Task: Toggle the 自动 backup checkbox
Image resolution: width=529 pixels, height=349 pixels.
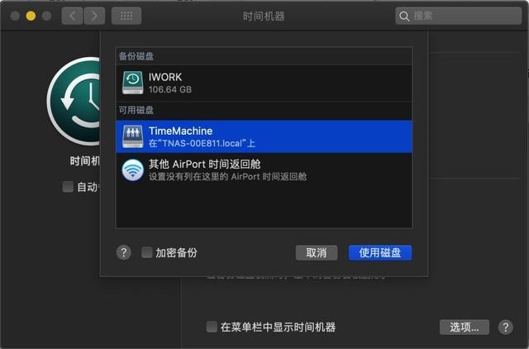Action: point(68,187)
